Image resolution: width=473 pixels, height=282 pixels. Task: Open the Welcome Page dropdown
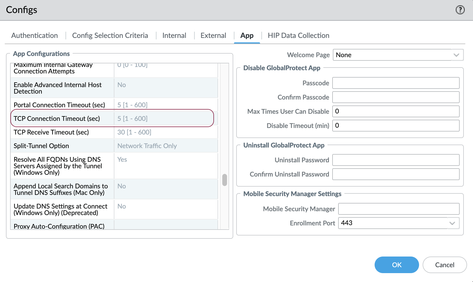pos(456,55)
